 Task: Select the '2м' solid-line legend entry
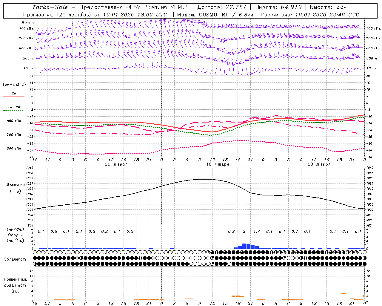click(x=14, y=94)
